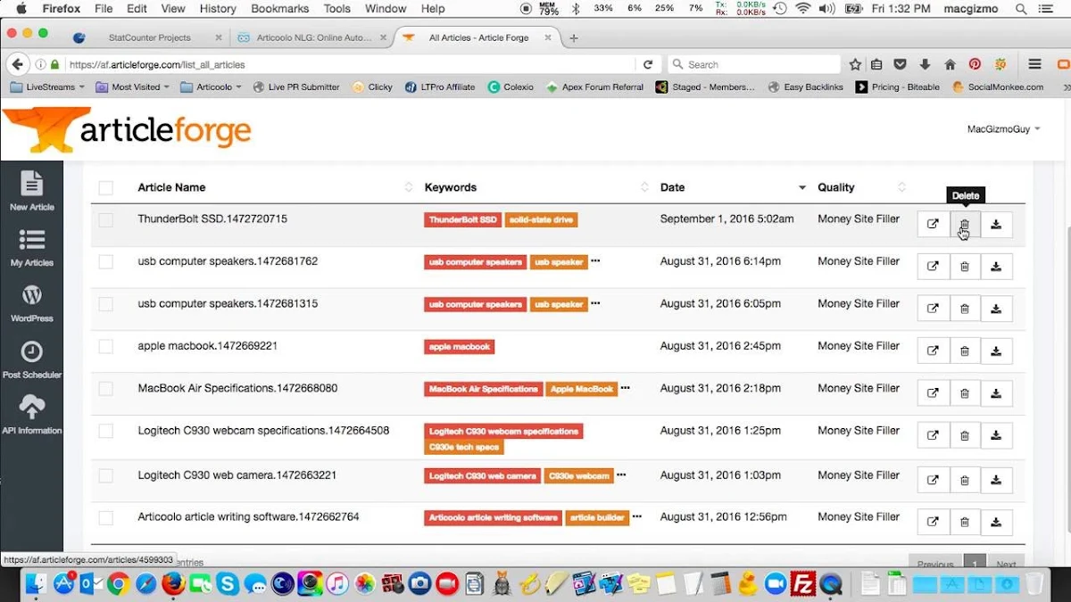Open the Tools menu
Viewport: 1071px width, 602px height.
click(337, 9)
